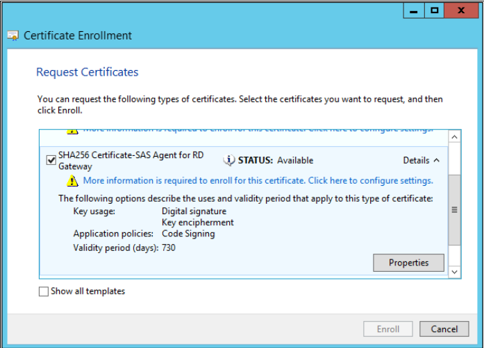
Task: Click the 'Digital signature' key usage value
Action: [x=194, y=211]
